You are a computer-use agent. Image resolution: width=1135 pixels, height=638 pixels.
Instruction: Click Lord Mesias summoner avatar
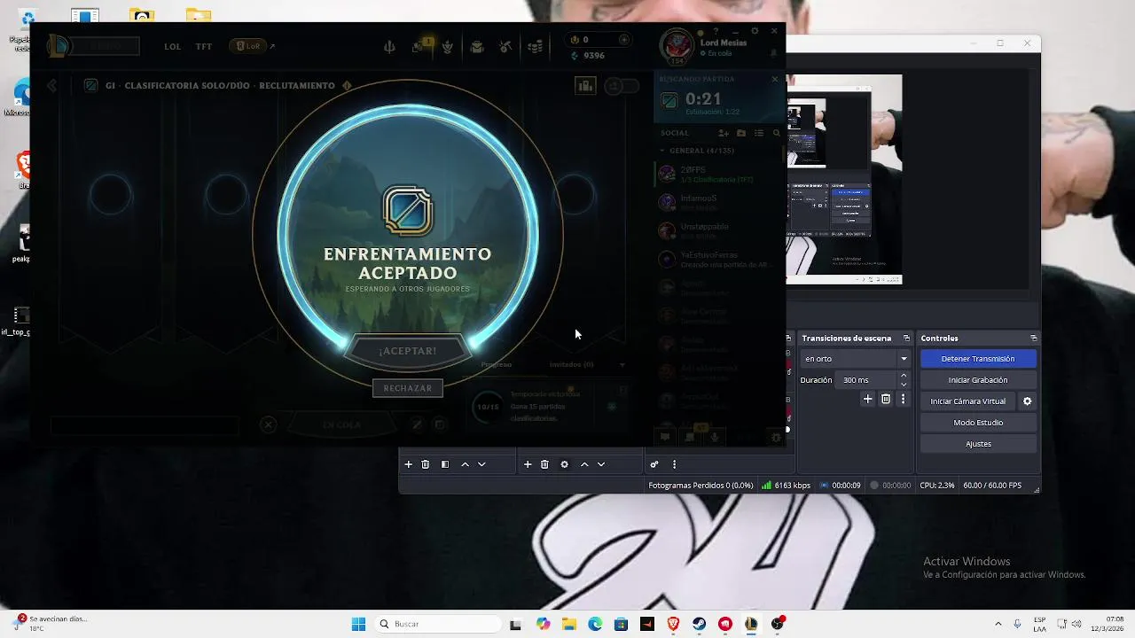tap(677, 46)
